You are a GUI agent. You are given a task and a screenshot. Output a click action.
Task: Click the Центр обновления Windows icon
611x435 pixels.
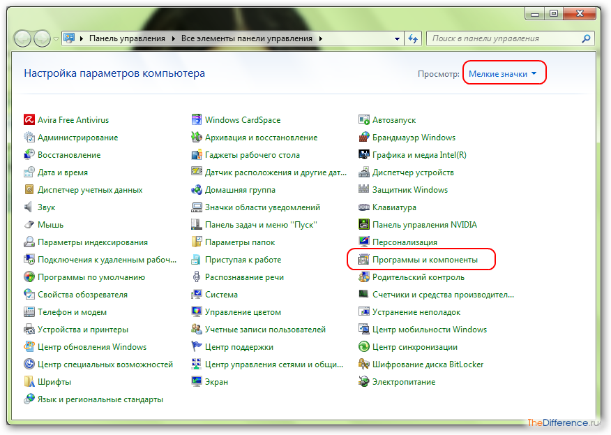coord(29,347)
